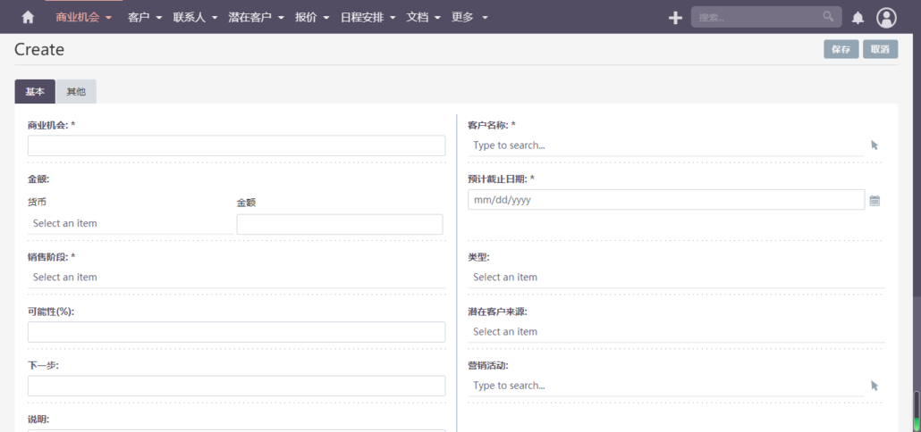Click the magnifier search icon
The width and height of the screenshot is (921, 432).
pos(828,16)
